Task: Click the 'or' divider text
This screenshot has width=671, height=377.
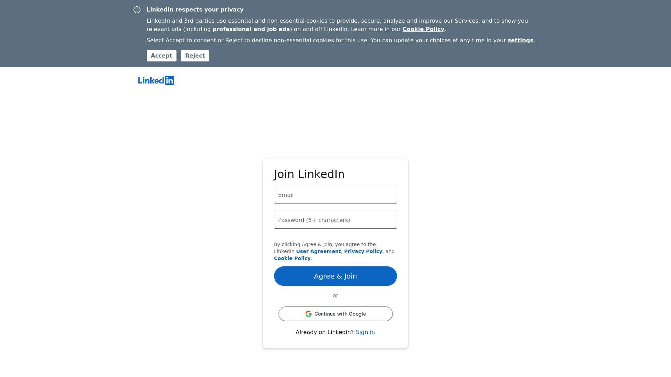Action: pyautogui.click(x=335, y=295)
